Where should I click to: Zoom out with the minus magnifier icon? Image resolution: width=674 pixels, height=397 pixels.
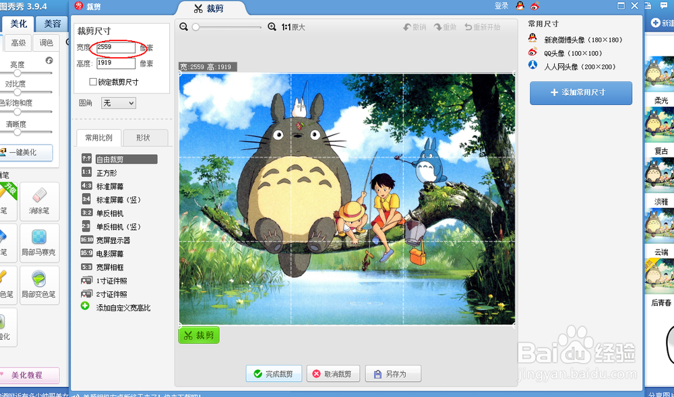[x=183, y=27]
